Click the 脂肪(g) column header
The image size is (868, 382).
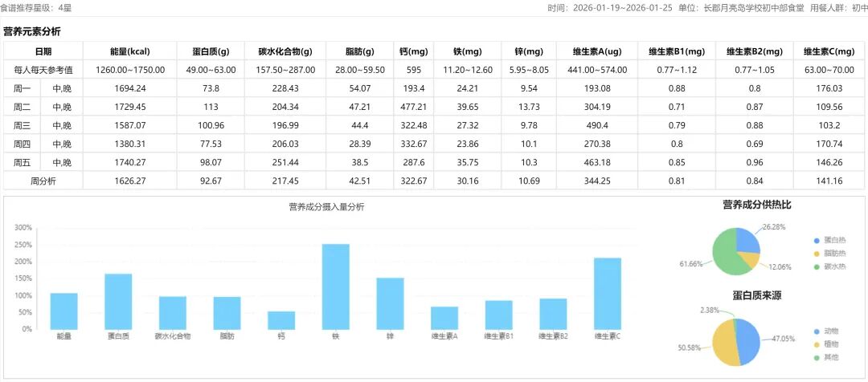[360, 51]
